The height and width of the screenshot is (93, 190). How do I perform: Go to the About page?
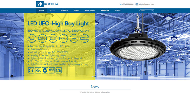click(x=52, y=11)
